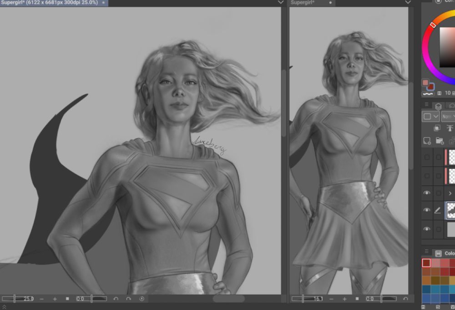
Task: Open the color set panel hamburger menu
Action: click(x=426, y=251)
